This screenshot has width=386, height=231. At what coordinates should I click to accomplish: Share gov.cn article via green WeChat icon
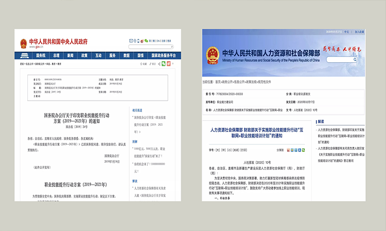(x=164, y=64)
